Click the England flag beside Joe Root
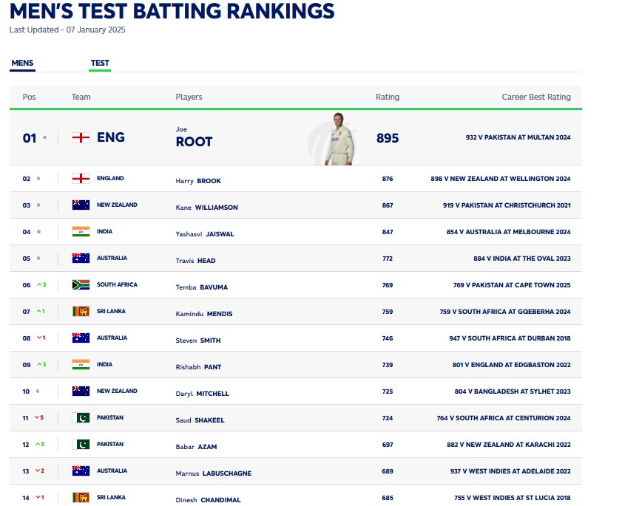Image resolution: width=622 pixels, height=506 pixels. point(81,138)
